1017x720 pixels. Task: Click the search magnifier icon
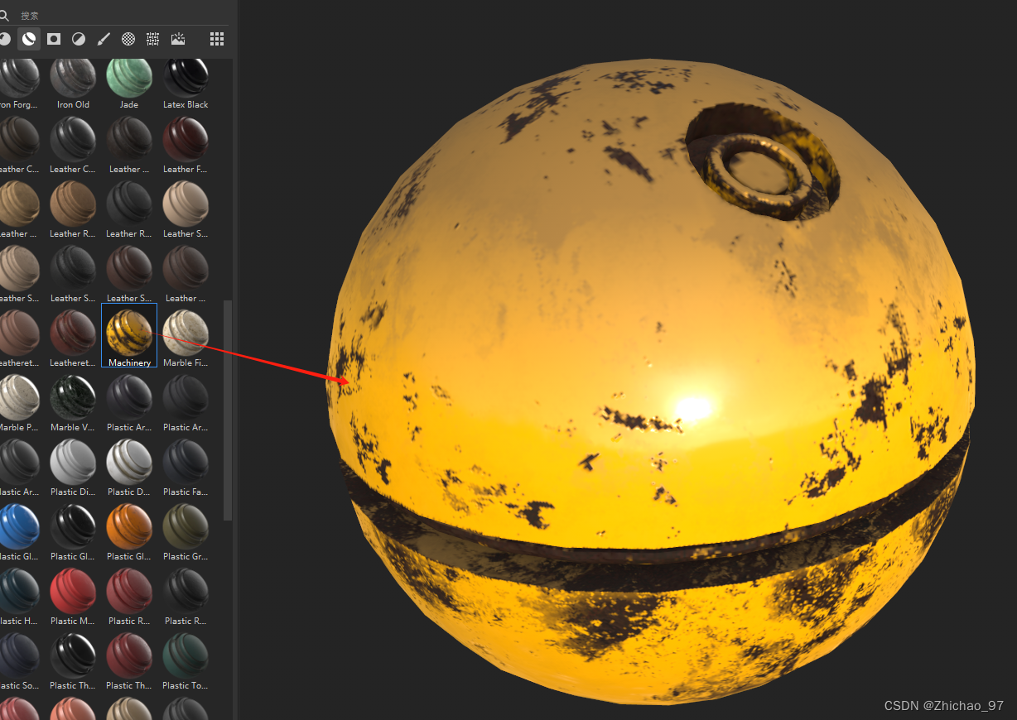pyautogui.click(x=4, y=15)
